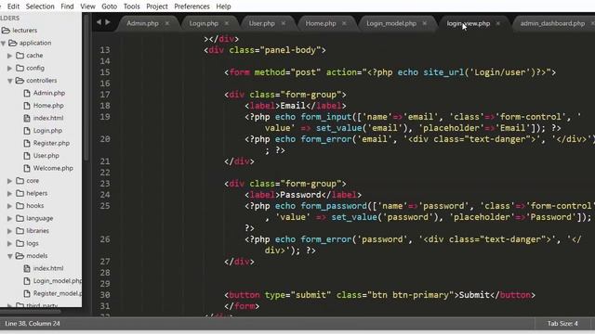The image size is (595, 334).
Task: Go to previous tab with left arrow
Action: [x=99, y=22]
